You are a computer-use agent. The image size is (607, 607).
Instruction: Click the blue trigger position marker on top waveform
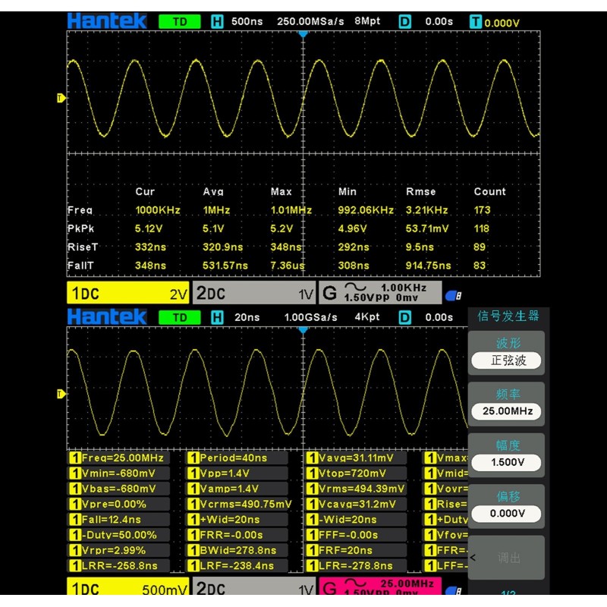(x=303, y=34)
